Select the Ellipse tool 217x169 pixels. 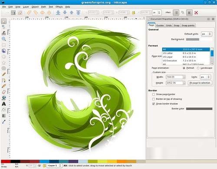[x=4, y=57]
